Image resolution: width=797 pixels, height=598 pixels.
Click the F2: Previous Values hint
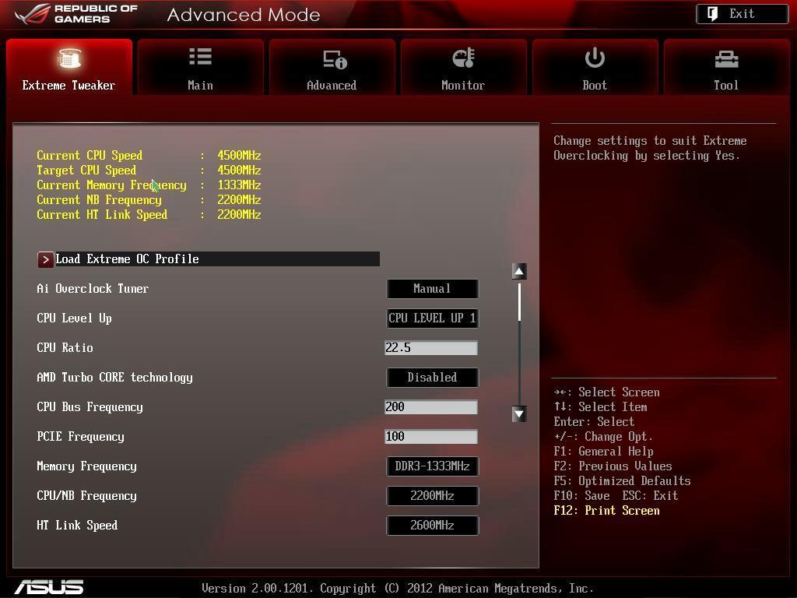click(613, 466)
